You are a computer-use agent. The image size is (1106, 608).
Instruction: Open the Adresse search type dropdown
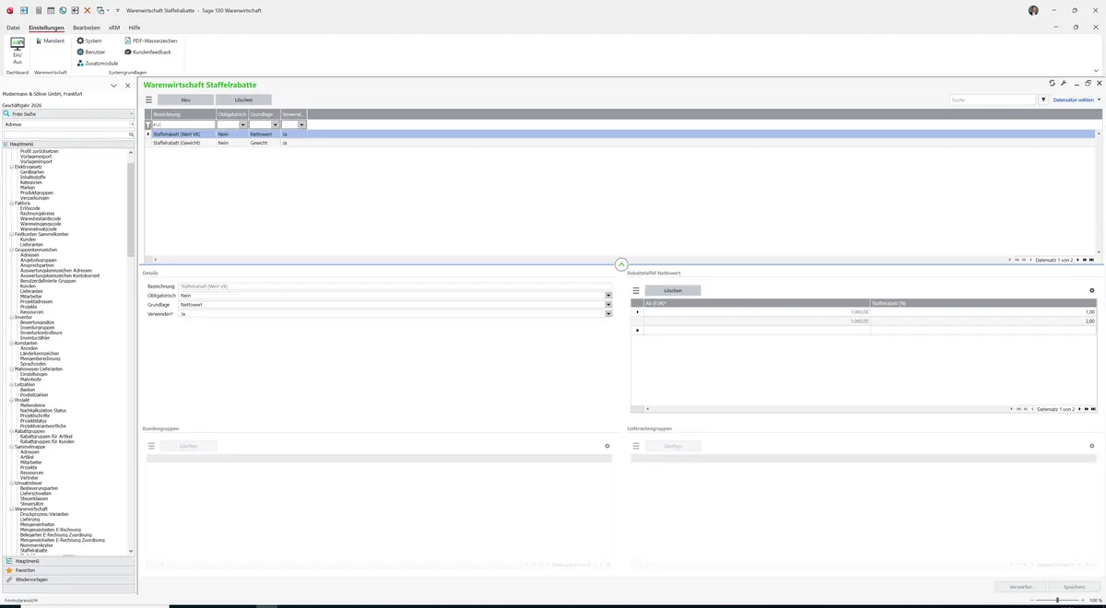click(132, 124)
